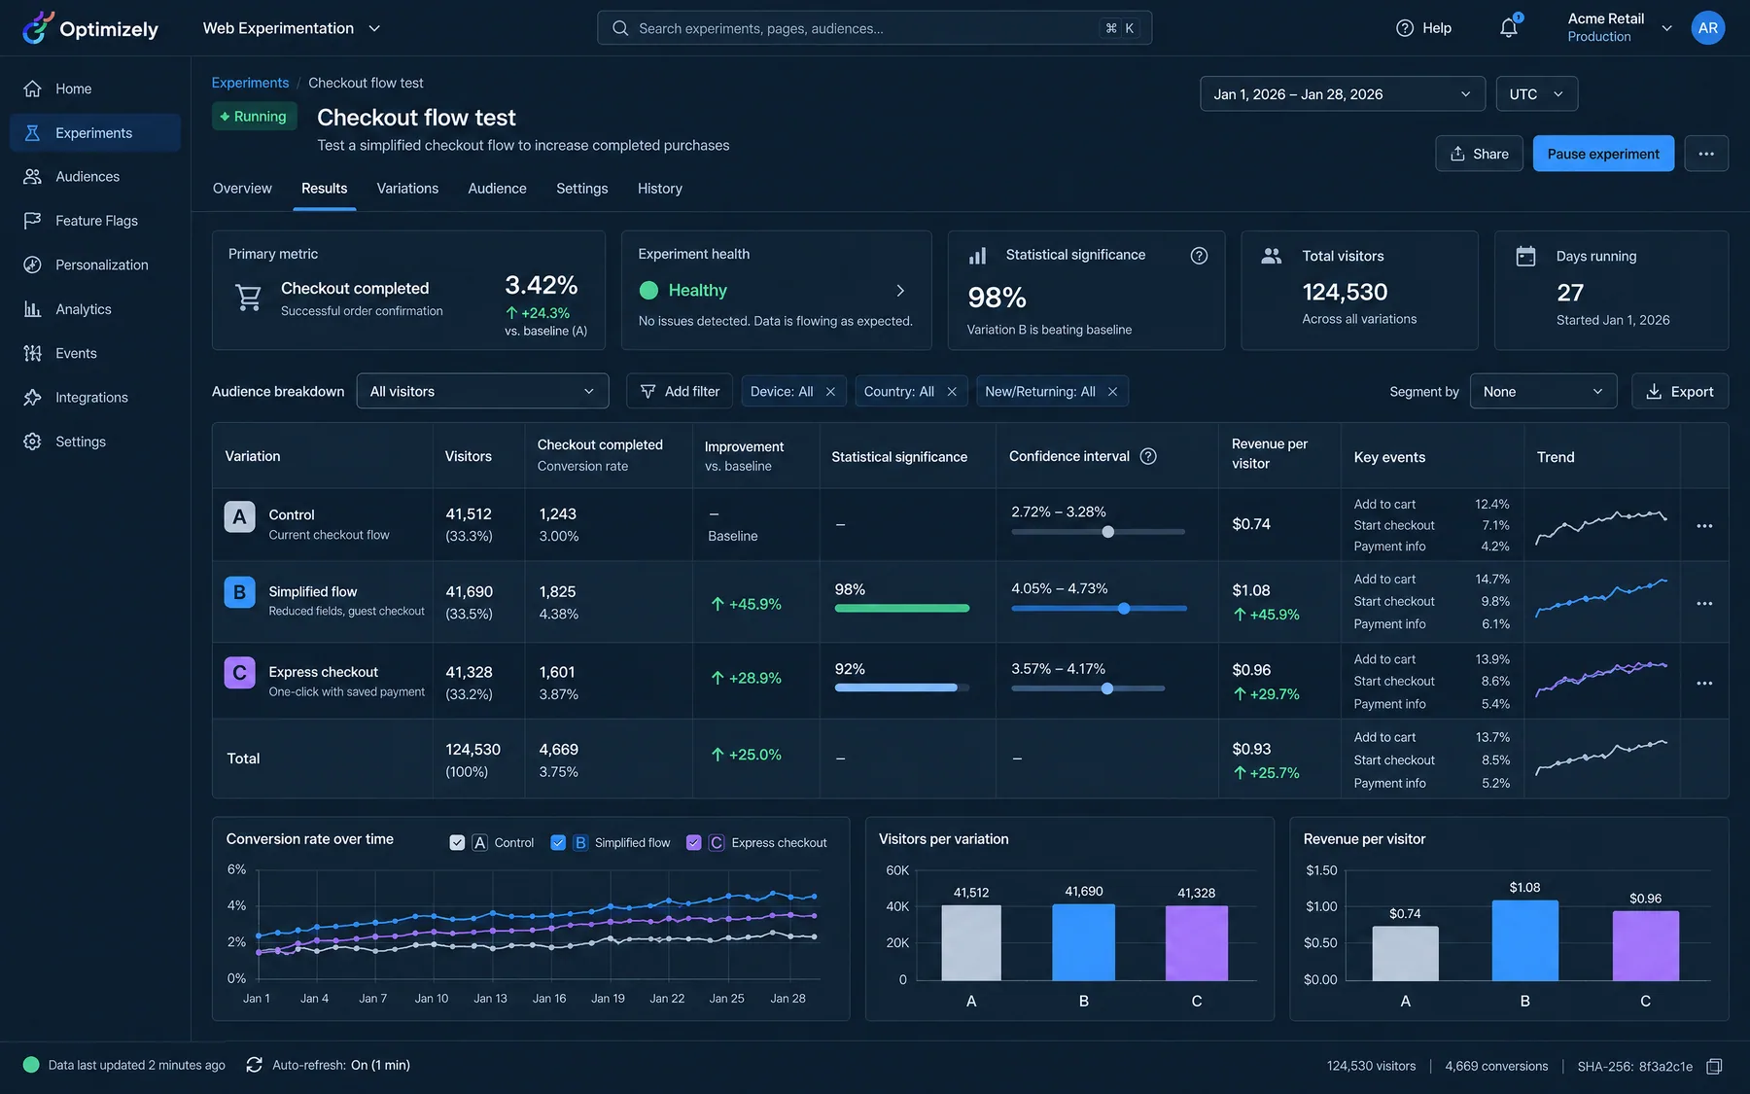The height and width of the screenshot is (1094, 1750).
Task: Copy the SHA-256 hash icon
Action: (x=1714, y=1067)
